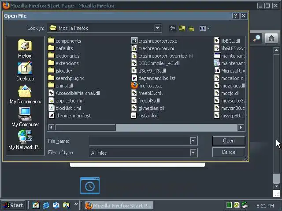Screen dimensions: 282x211
Task: Open the Files of type dropdown
Action: pyautogui.click(x=193, y=153)
